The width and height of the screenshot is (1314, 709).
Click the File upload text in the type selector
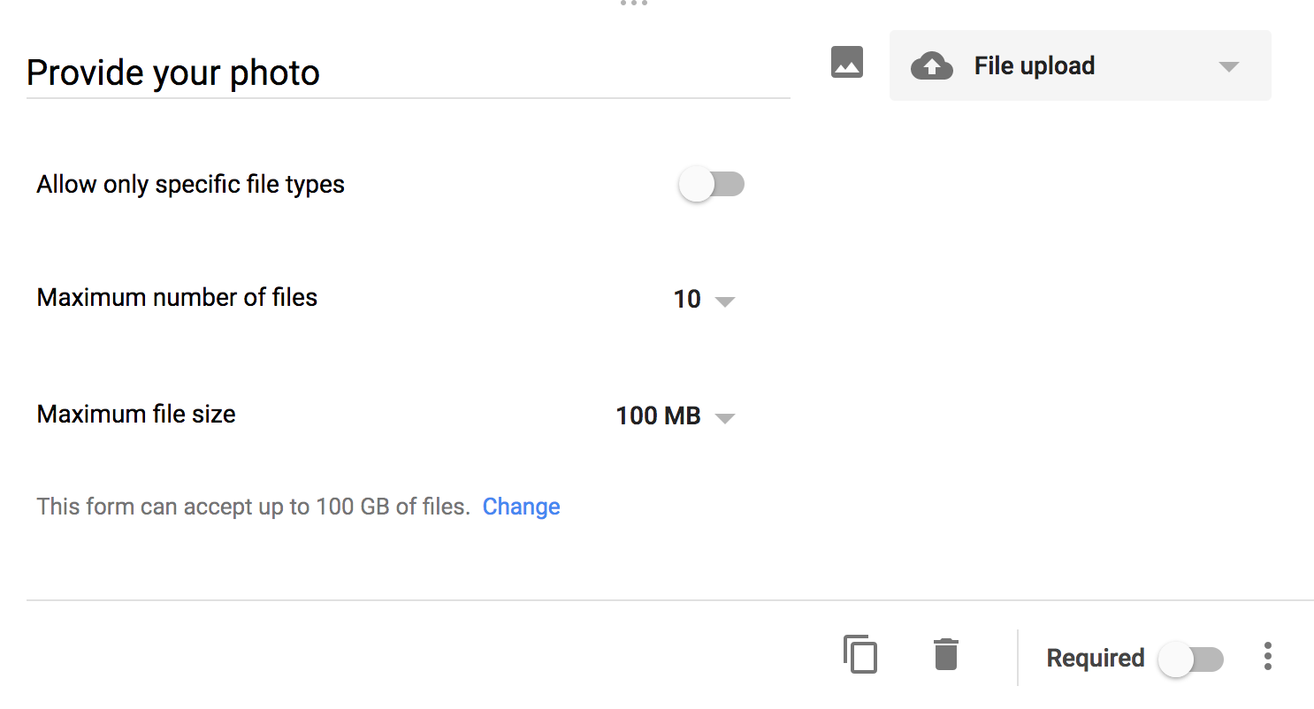[x=1034, y=66]
